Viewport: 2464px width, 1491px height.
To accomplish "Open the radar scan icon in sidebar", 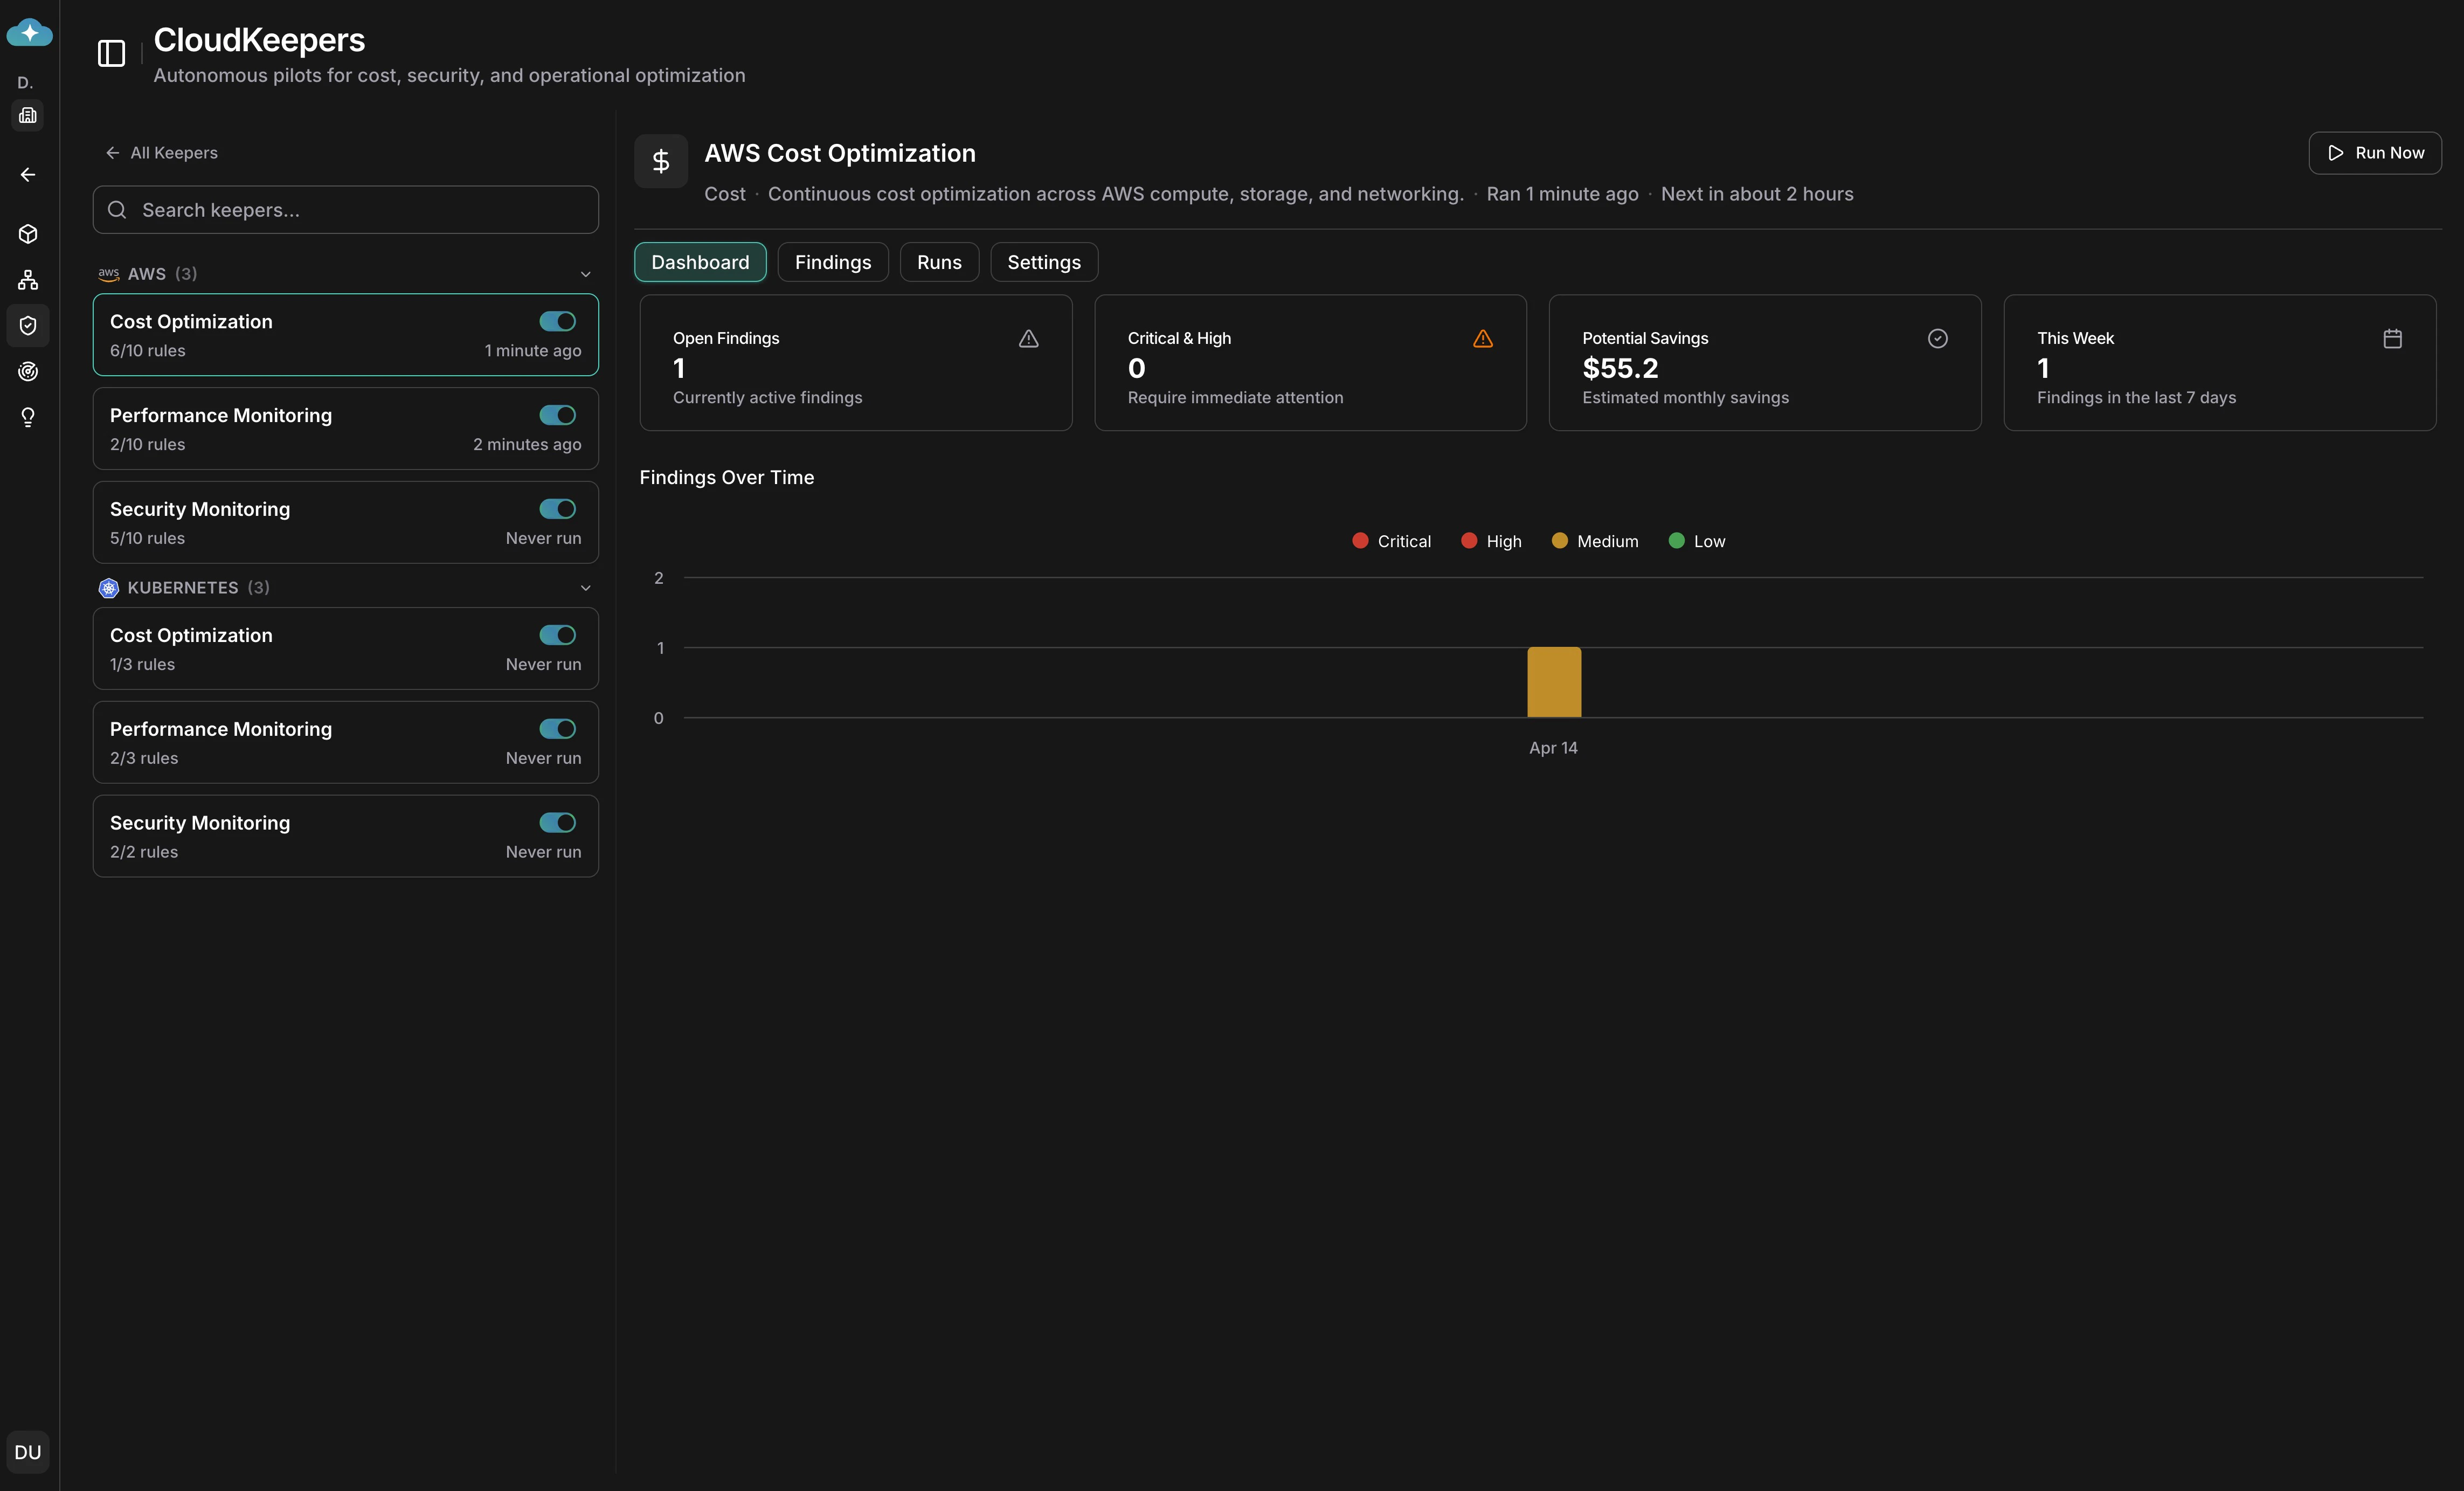I will pos(28,371).
